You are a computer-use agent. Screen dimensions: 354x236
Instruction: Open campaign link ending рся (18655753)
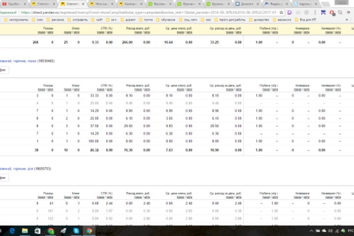[17, 169]
